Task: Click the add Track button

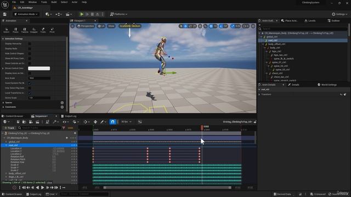Action: [x=9, y=128]
